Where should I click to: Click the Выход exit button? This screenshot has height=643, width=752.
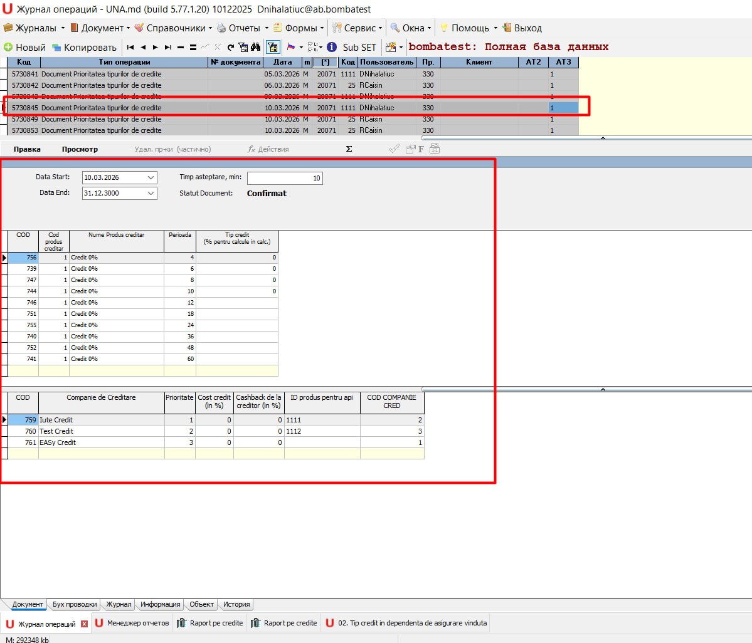(522, 28)
